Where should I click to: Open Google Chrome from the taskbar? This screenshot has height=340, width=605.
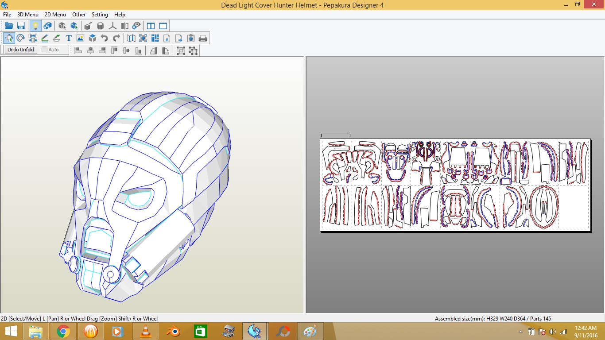[63, 331]
